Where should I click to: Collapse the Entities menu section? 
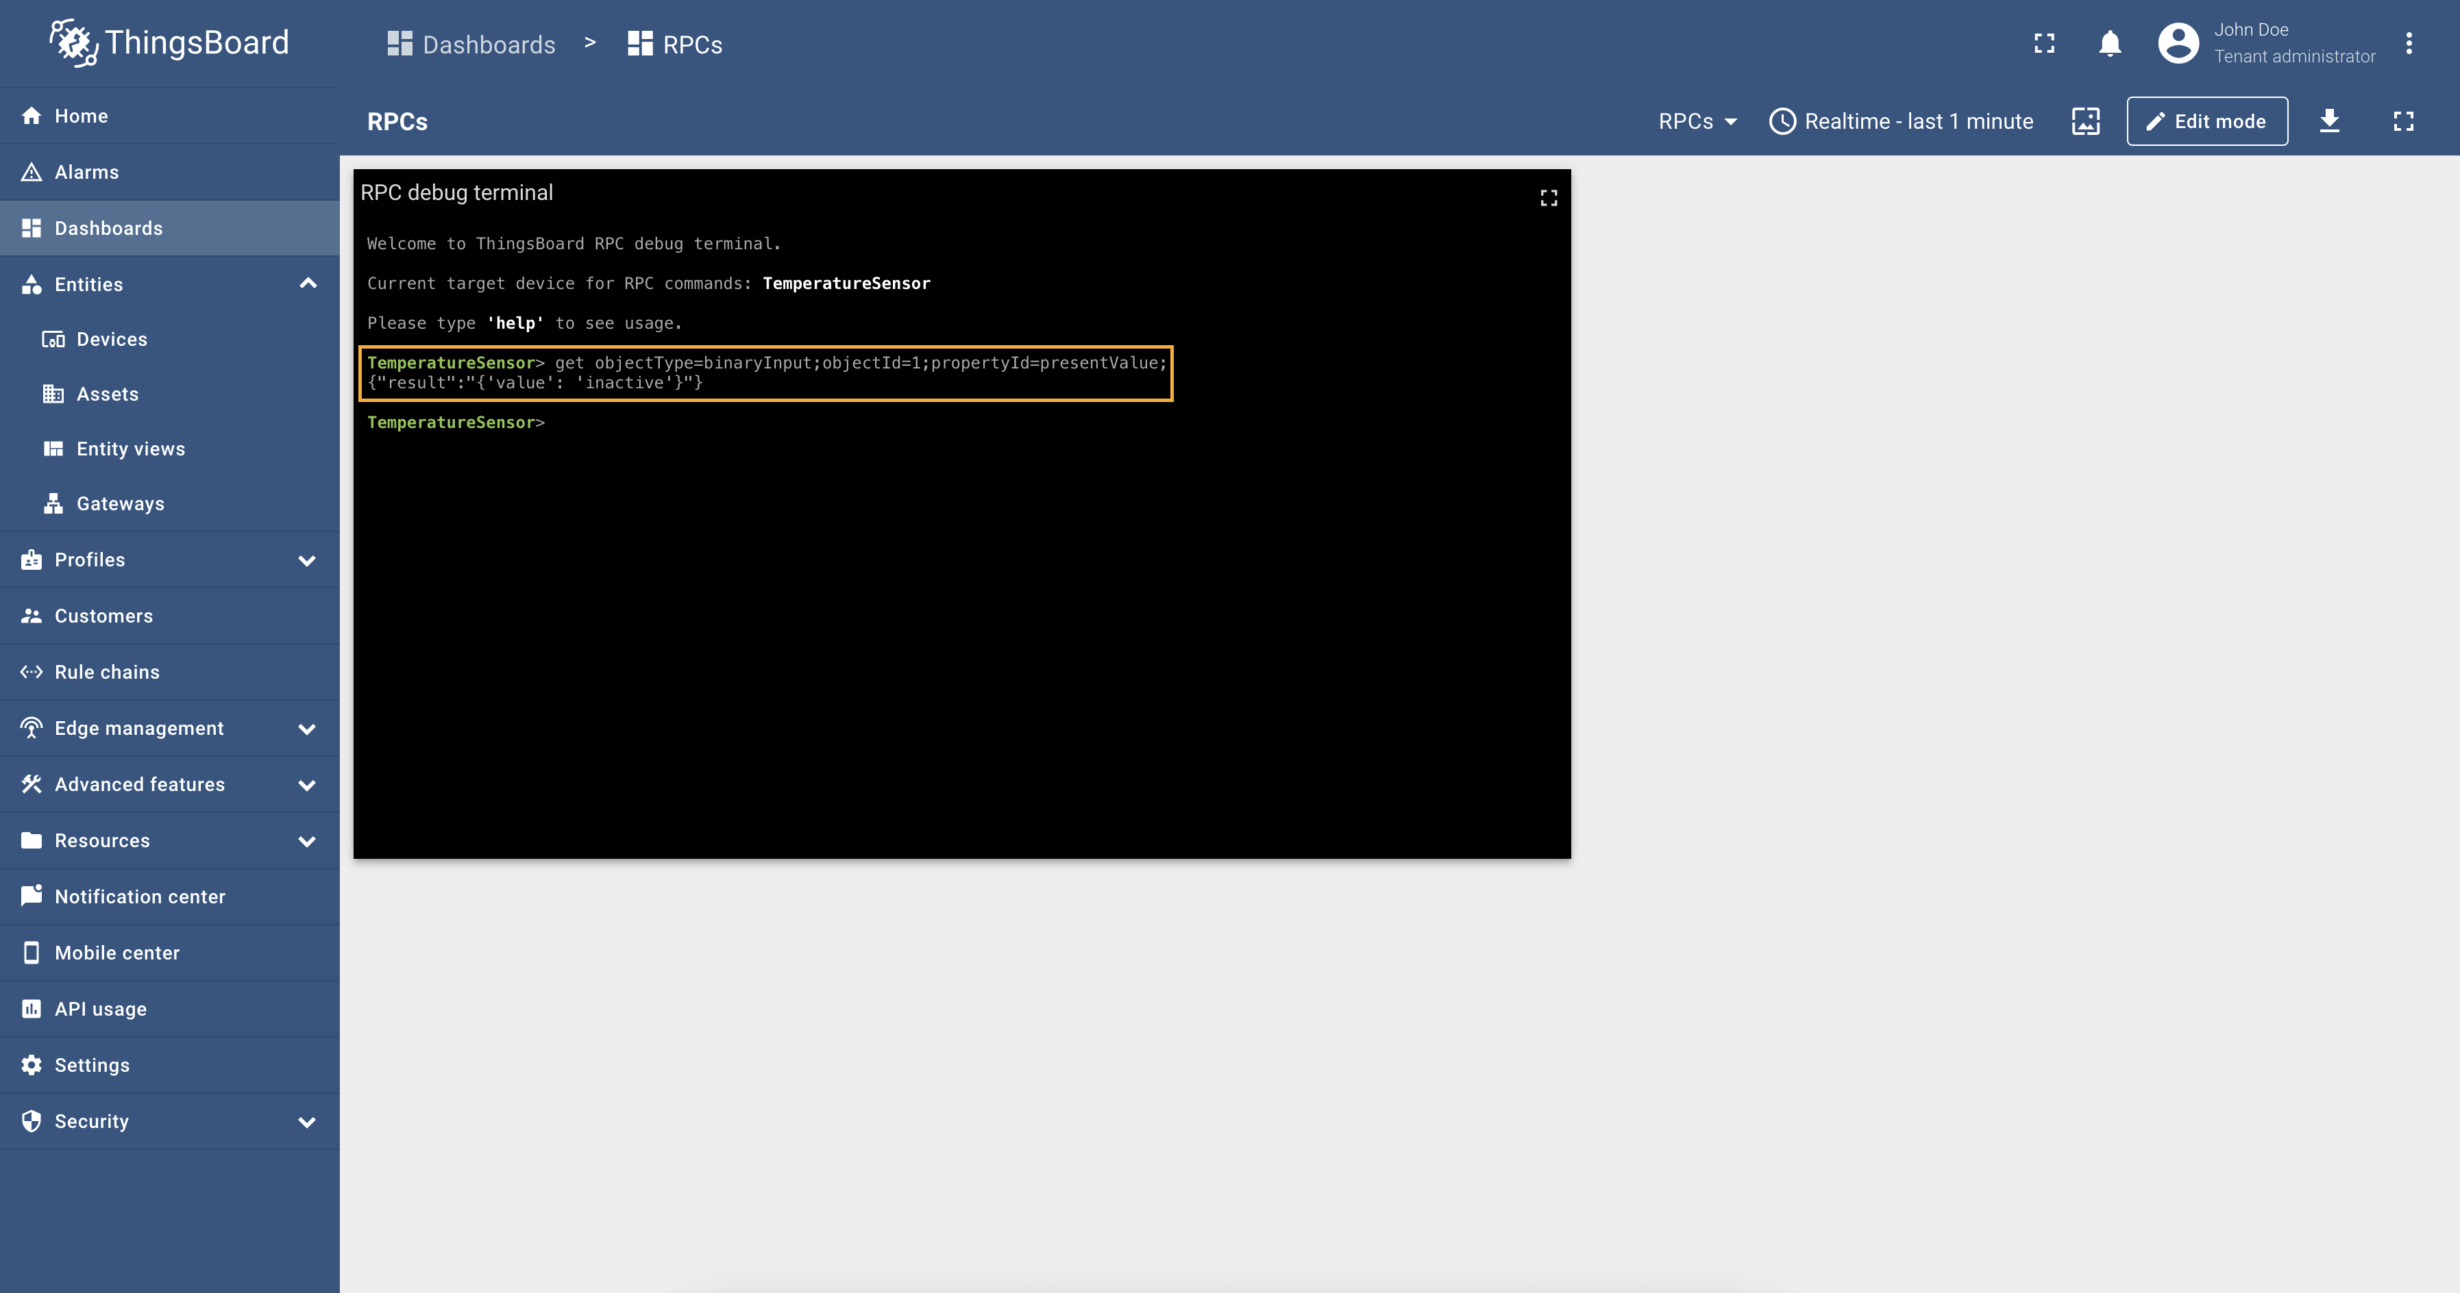point(308,284)
